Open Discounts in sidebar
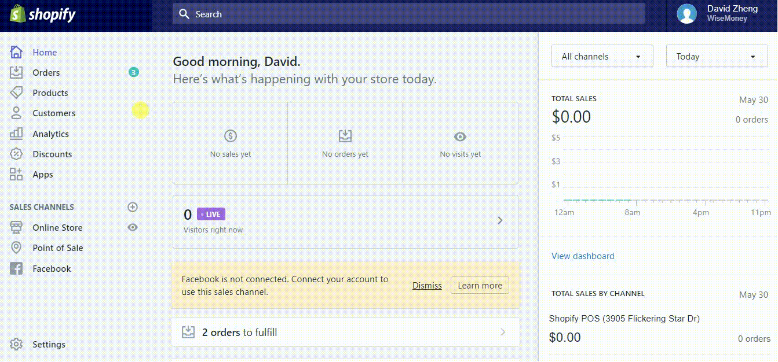The height and width of the screenshot is (362, 778). [x=52, y=154]
